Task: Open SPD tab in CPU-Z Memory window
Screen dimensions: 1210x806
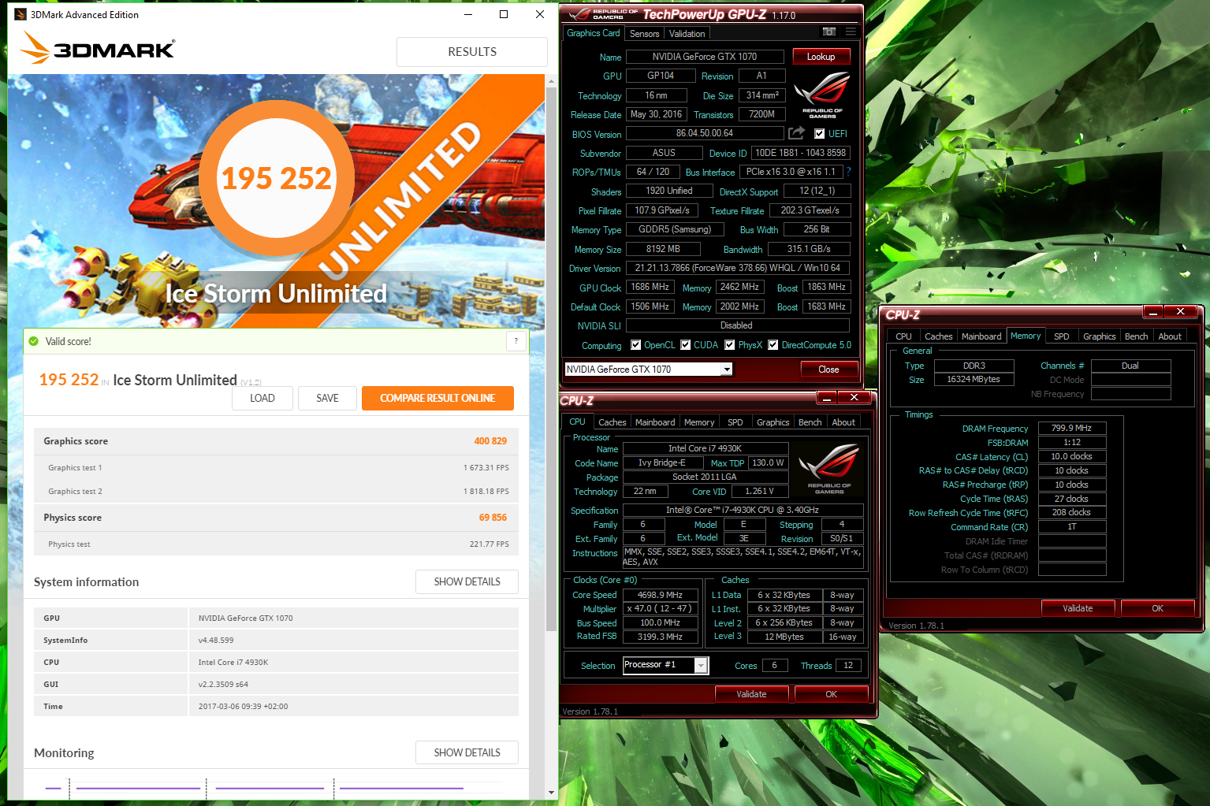Action: tap(1062, 336)
